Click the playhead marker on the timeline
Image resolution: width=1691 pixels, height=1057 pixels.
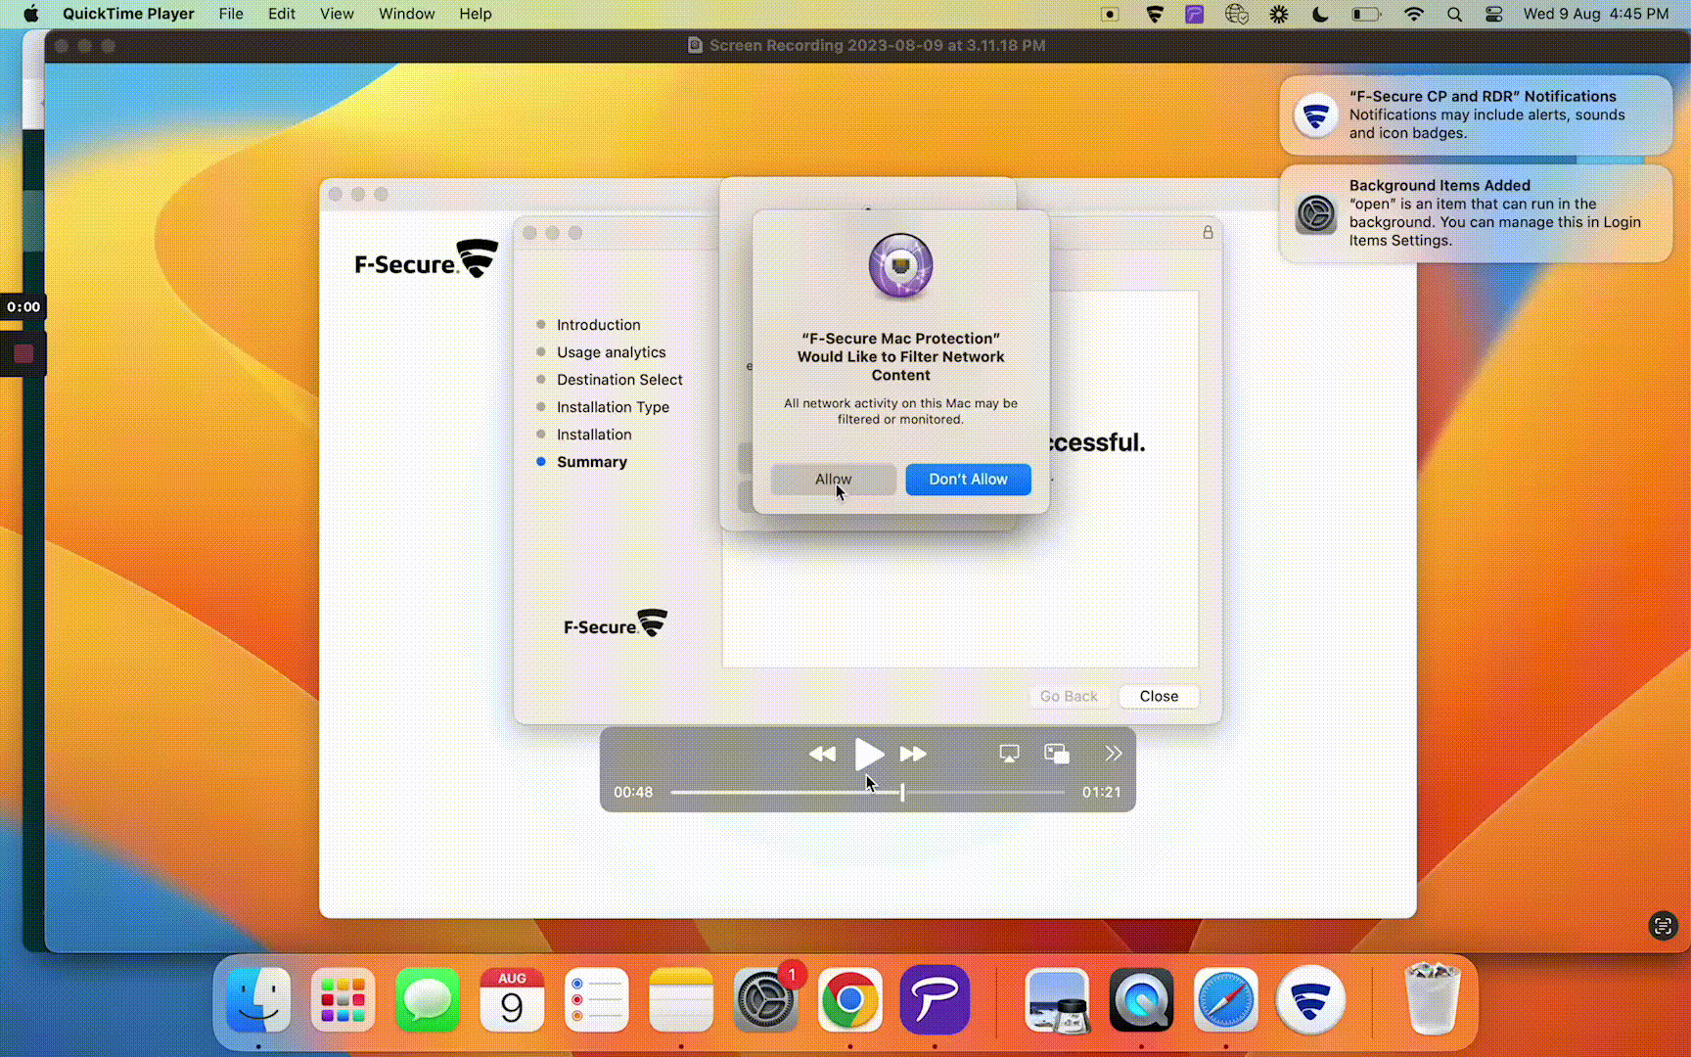click(902, 792)
